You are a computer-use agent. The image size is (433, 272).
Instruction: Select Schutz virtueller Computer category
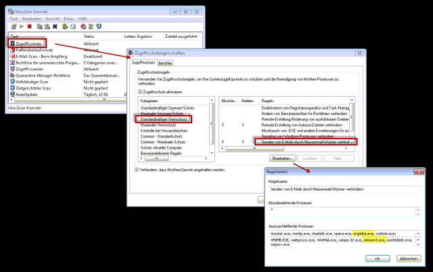[161, 148]
